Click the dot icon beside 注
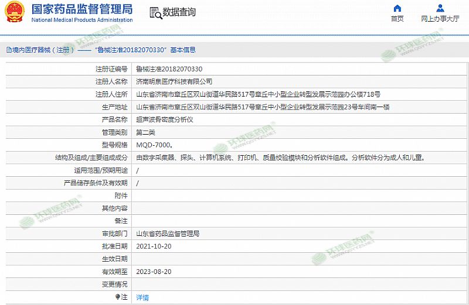This screenshot has width=469, height=305. [117, 297]
